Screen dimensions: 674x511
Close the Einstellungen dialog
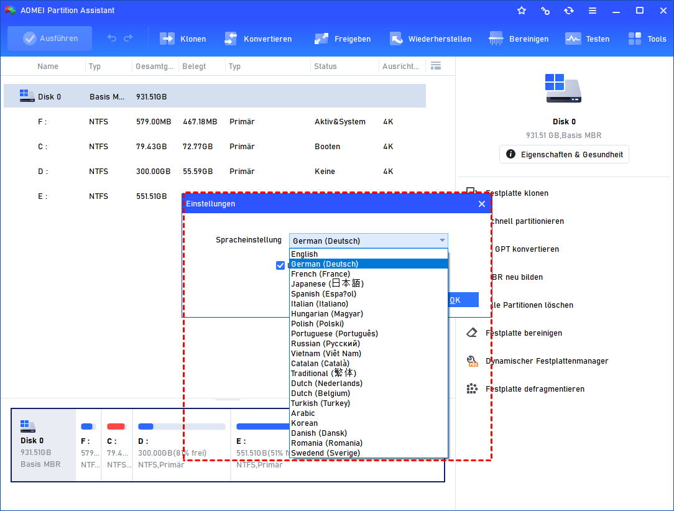[x=481, y=204]
